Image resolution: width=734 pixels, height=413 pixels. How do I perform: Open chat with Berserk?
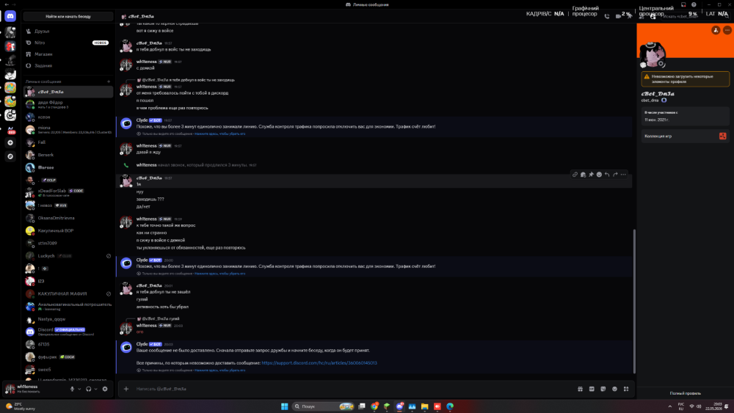68,155
